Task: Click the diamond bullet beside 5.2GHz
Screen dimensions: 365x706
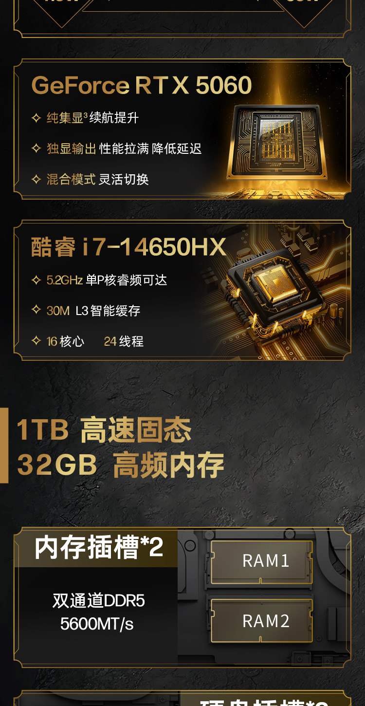Action: coord(36,279)
